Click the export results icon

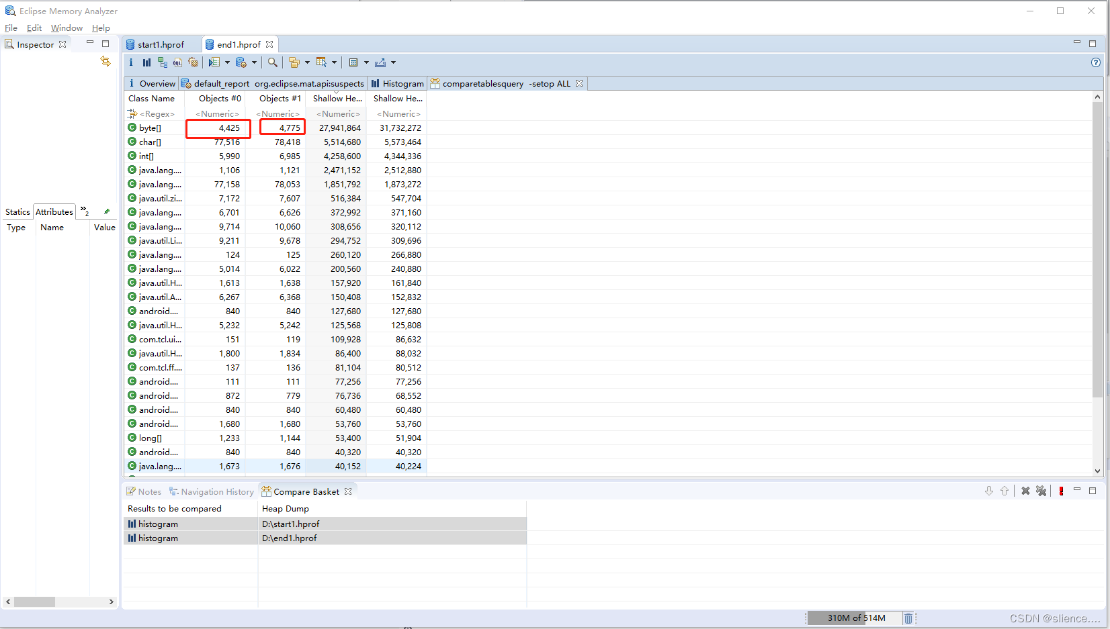pos(380,62)
